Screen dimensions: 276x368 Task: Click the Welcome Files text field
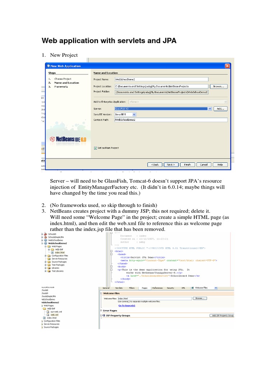(x=155, y=299)
